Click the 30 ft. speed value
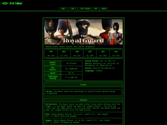 (x=71, y=73)
